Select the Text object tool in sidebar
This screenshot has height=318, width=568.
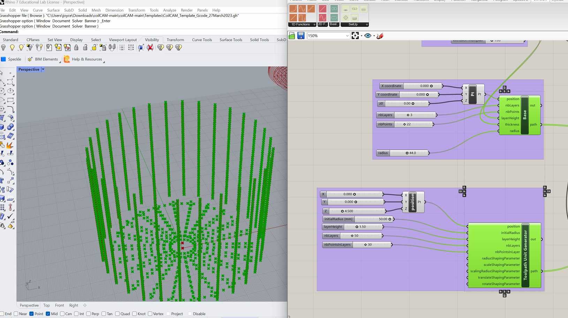click(x=2, y=180)
